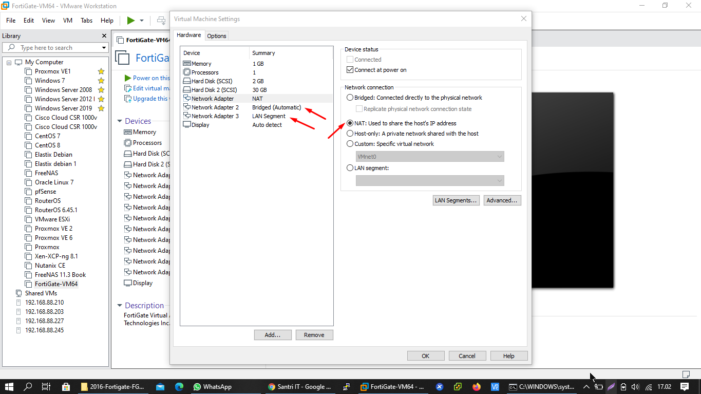Show hidden tray icons chevron
Image resolution: width=701 pixels, height=394 pixels.
pyautogui.click(x=586, y=387)
